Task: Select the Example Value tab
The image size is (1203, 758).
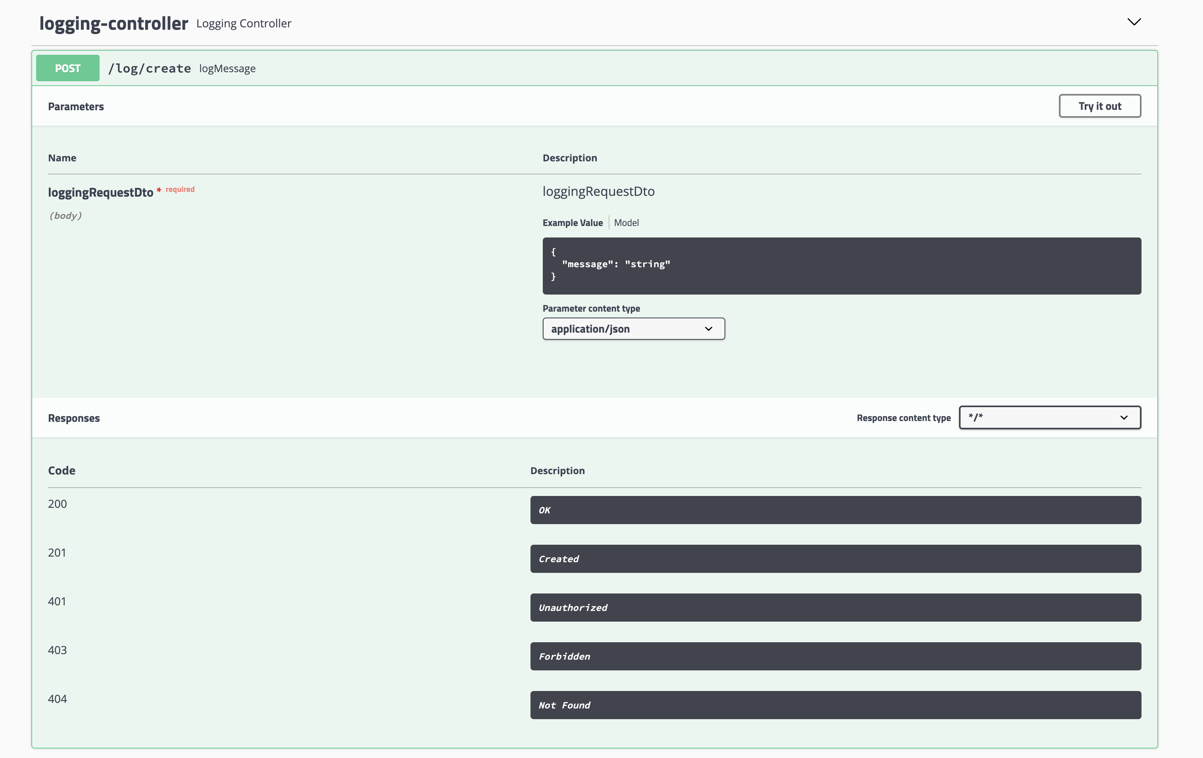Action: point(573,222)
